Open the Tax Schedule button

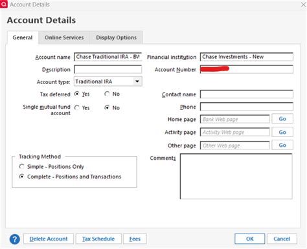[x=98, y=239]
